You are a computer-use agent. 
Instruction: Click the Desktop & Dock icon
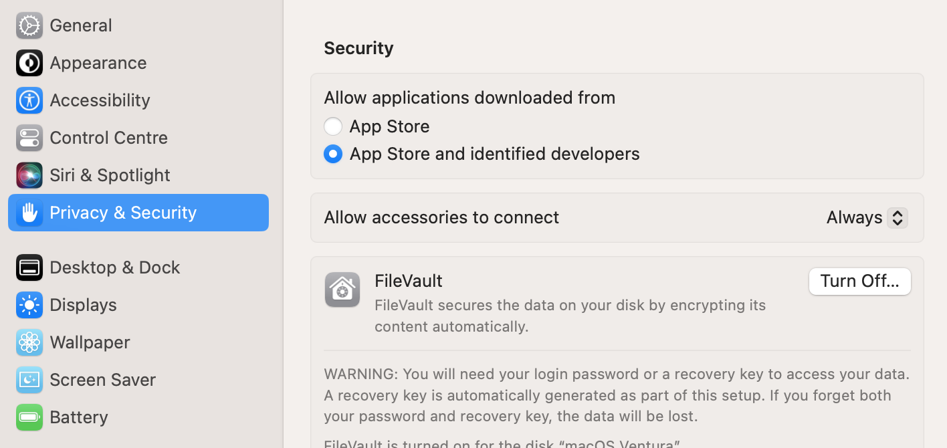coord(29,267)
